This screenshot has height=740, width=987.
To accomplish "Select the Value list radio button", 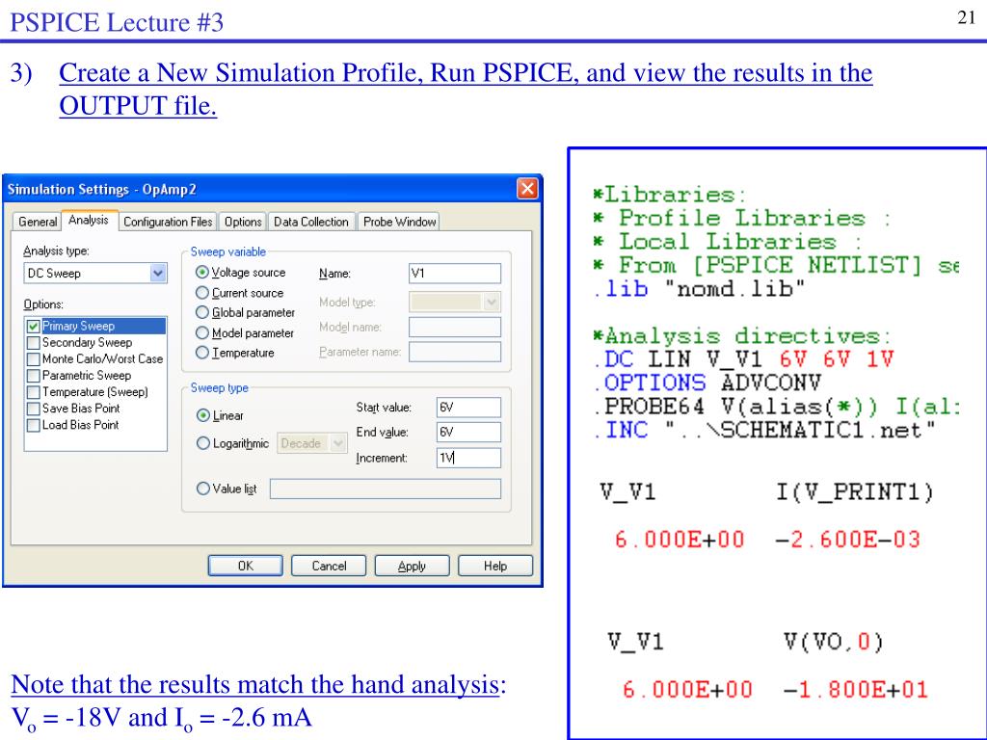I will (203, 489).
